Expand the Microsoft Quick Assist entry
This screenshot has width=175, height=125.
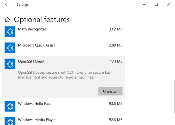pyautogui.click(x=63, y=45)
